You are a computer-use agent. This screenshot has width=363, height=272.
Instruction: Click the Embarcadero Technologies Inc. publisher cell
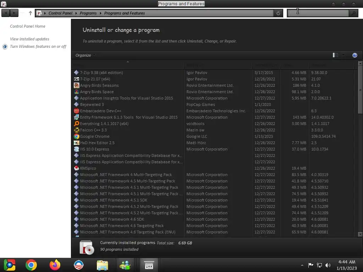tap(216, 111)
